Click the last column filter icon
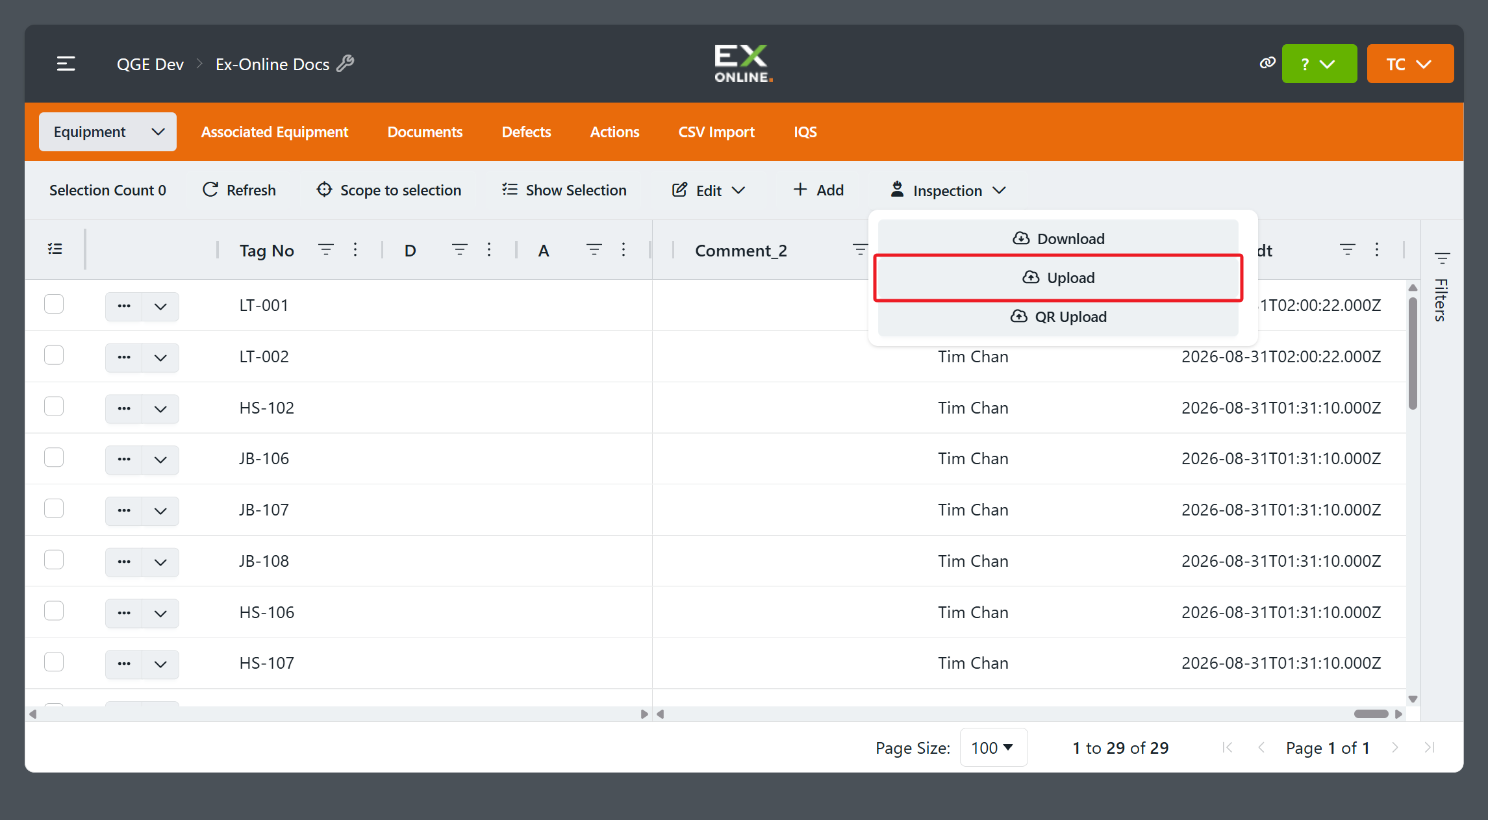This screenshot has width=1488, height=820. click(x=1348, y=250)
